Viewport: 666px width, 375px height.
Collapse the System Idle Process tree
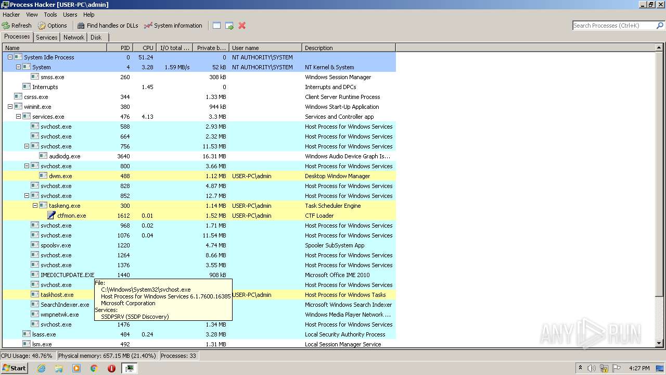[10, 57]
